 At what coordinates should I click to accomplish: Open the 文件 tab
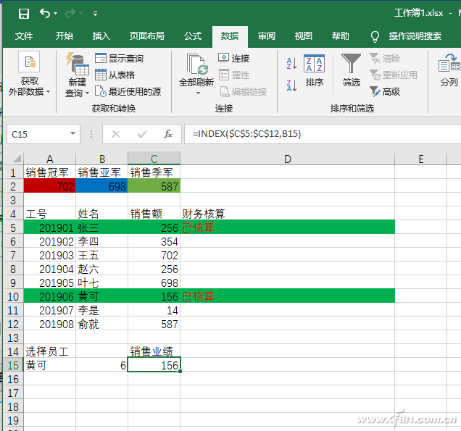24,36
